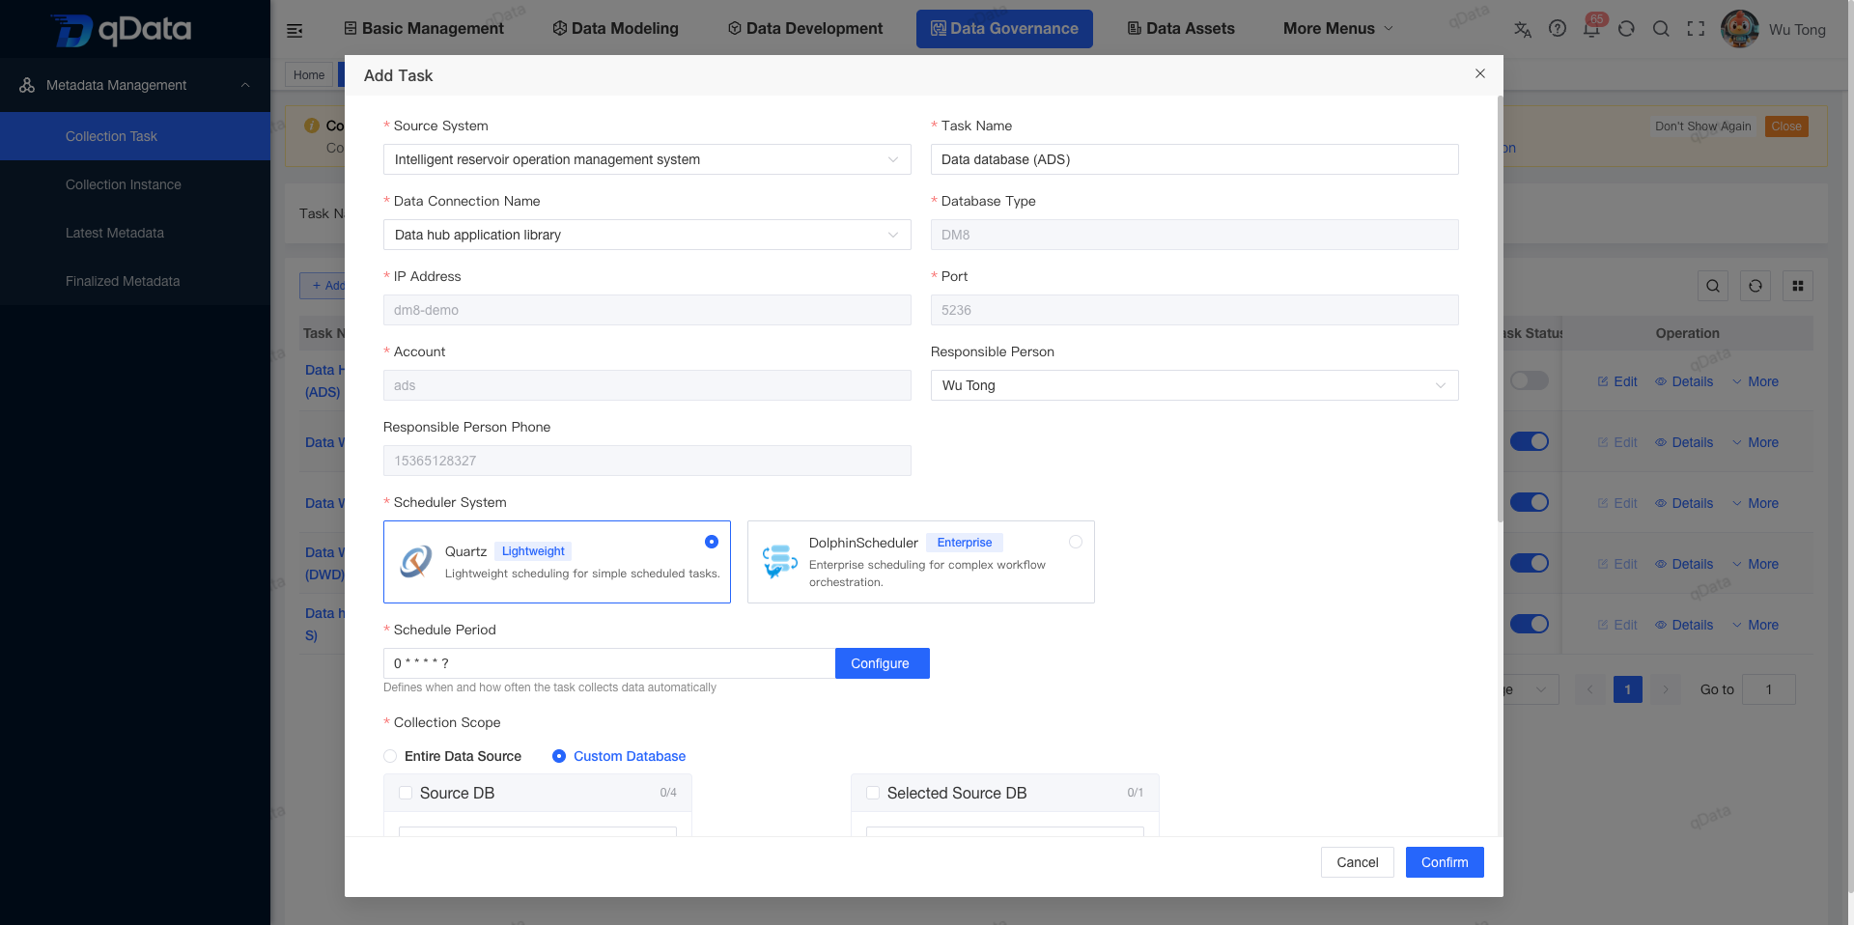Expand More in the last table row
Image resolution: width=1854 pixels, height=925 pixels.
pos(1756,625)
